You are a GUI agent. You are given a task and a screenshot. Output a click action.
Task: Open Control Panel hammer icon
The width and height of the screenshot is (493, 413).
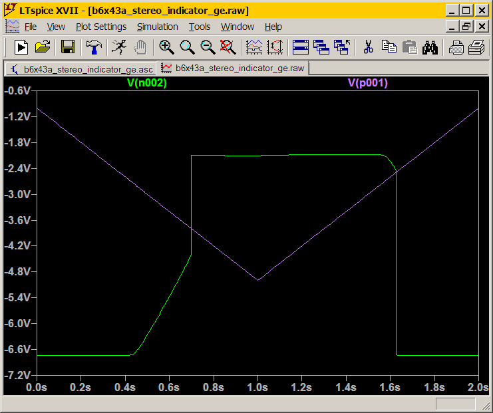[93, 47]
